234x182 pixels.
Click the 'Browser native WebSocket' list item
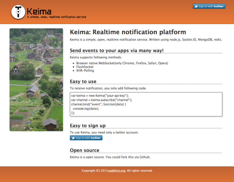122,63
